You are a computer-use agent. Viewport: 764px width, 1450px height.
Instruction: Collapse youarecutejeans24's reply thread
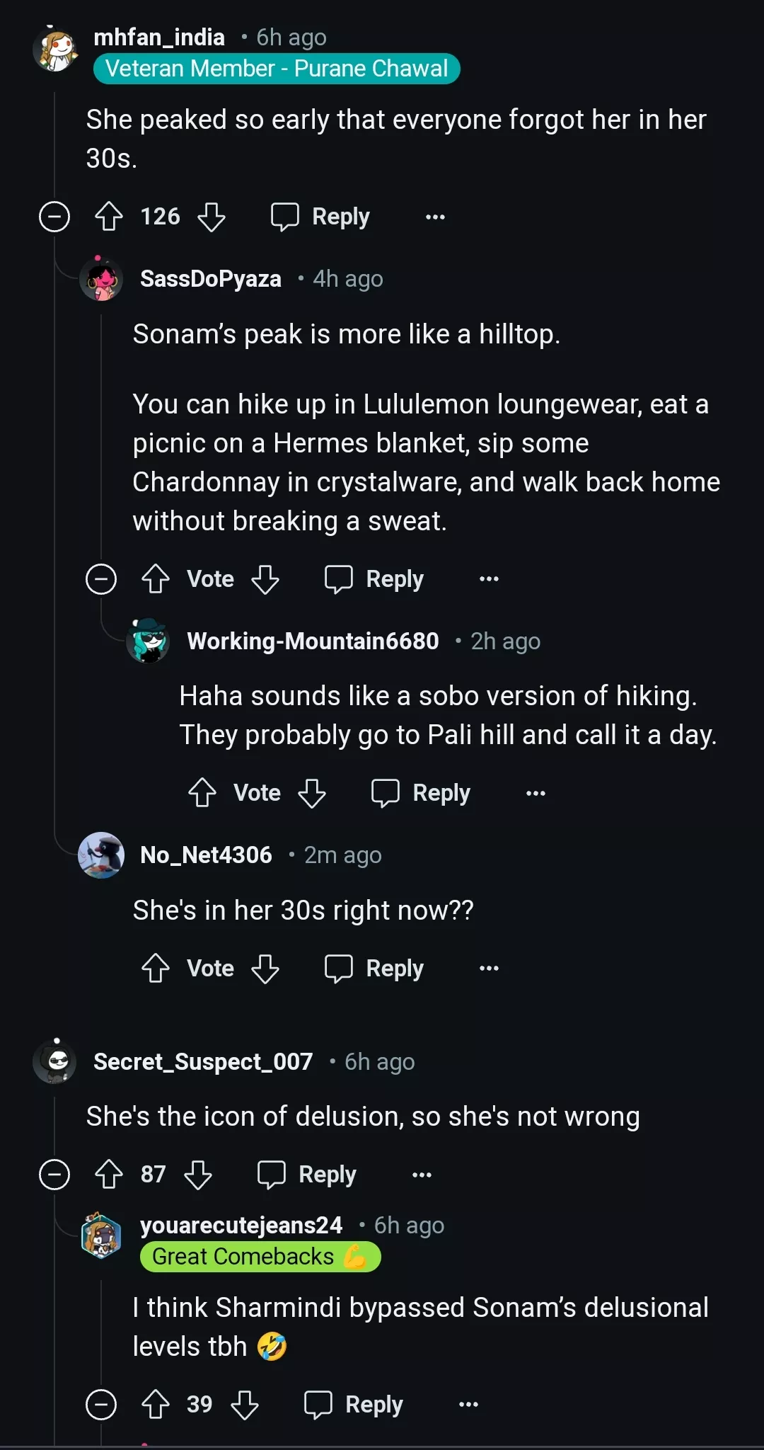[x=101, y=1405]
